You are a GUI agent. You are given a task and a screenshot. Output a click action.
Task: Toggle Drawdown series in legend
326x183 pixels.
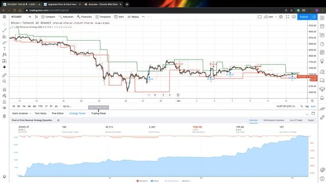pos(142,181)
